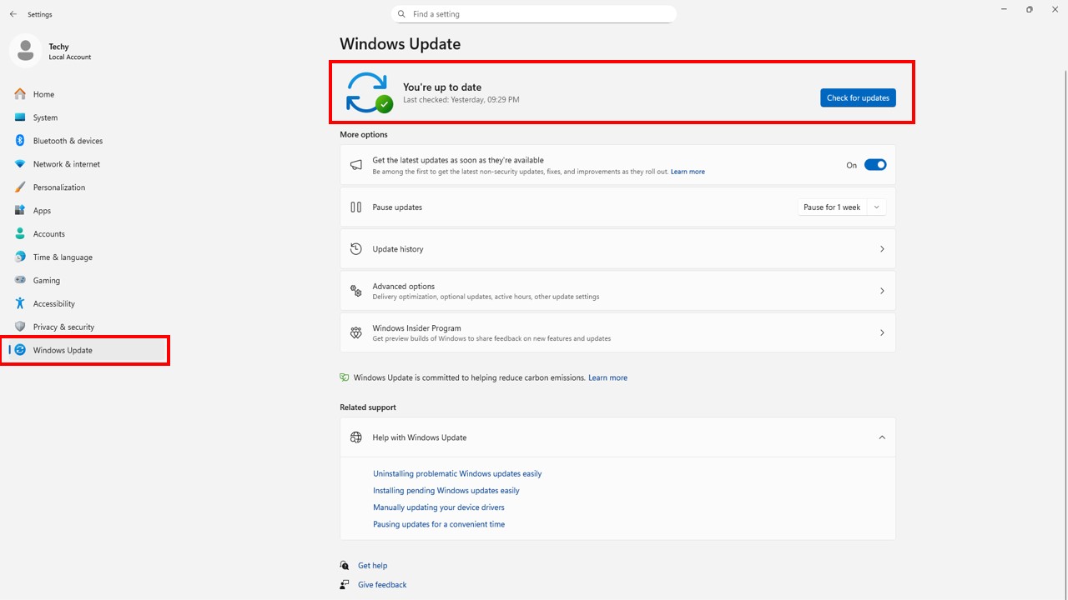Click the Techy user profile avatar
This screenshot has height=600, width=1068.
[x=25, y=51]
